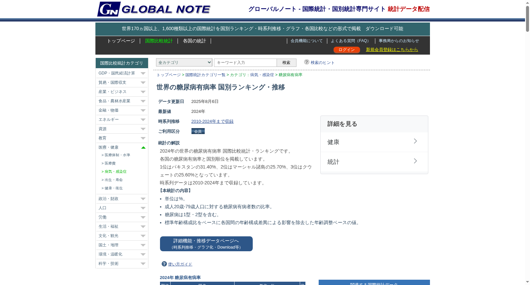Open 各国の統計 navigation item
The image size is (530, 285).
[x=194, y=41]
